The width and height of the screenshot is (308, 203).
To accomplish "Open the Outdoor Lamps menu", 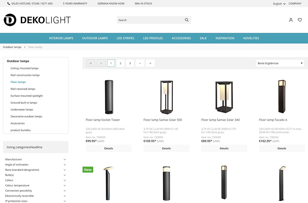I will tap(95, 38).
